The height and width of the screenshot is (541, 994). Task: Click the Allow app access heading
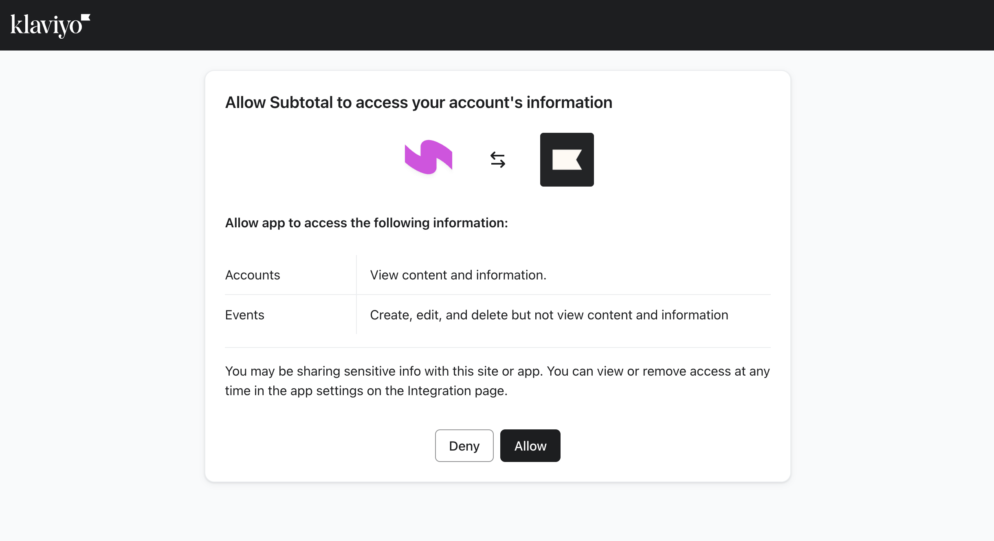click(366, 223)
